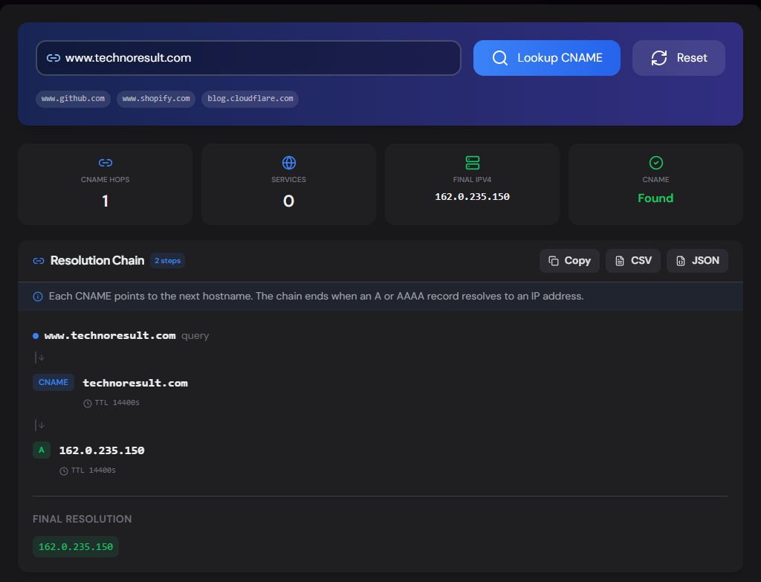This screenshot has width=761, height=582.
Task: Click the CNAME found checkmark icon
Action: [655, 163]
